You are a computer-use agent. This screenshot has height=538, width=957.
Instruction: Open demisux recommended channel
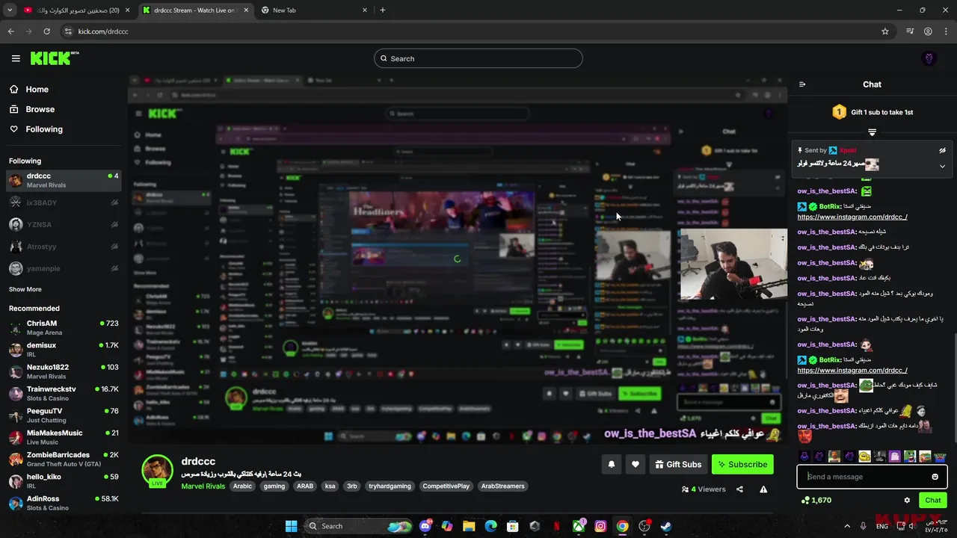tap(63, 350)
